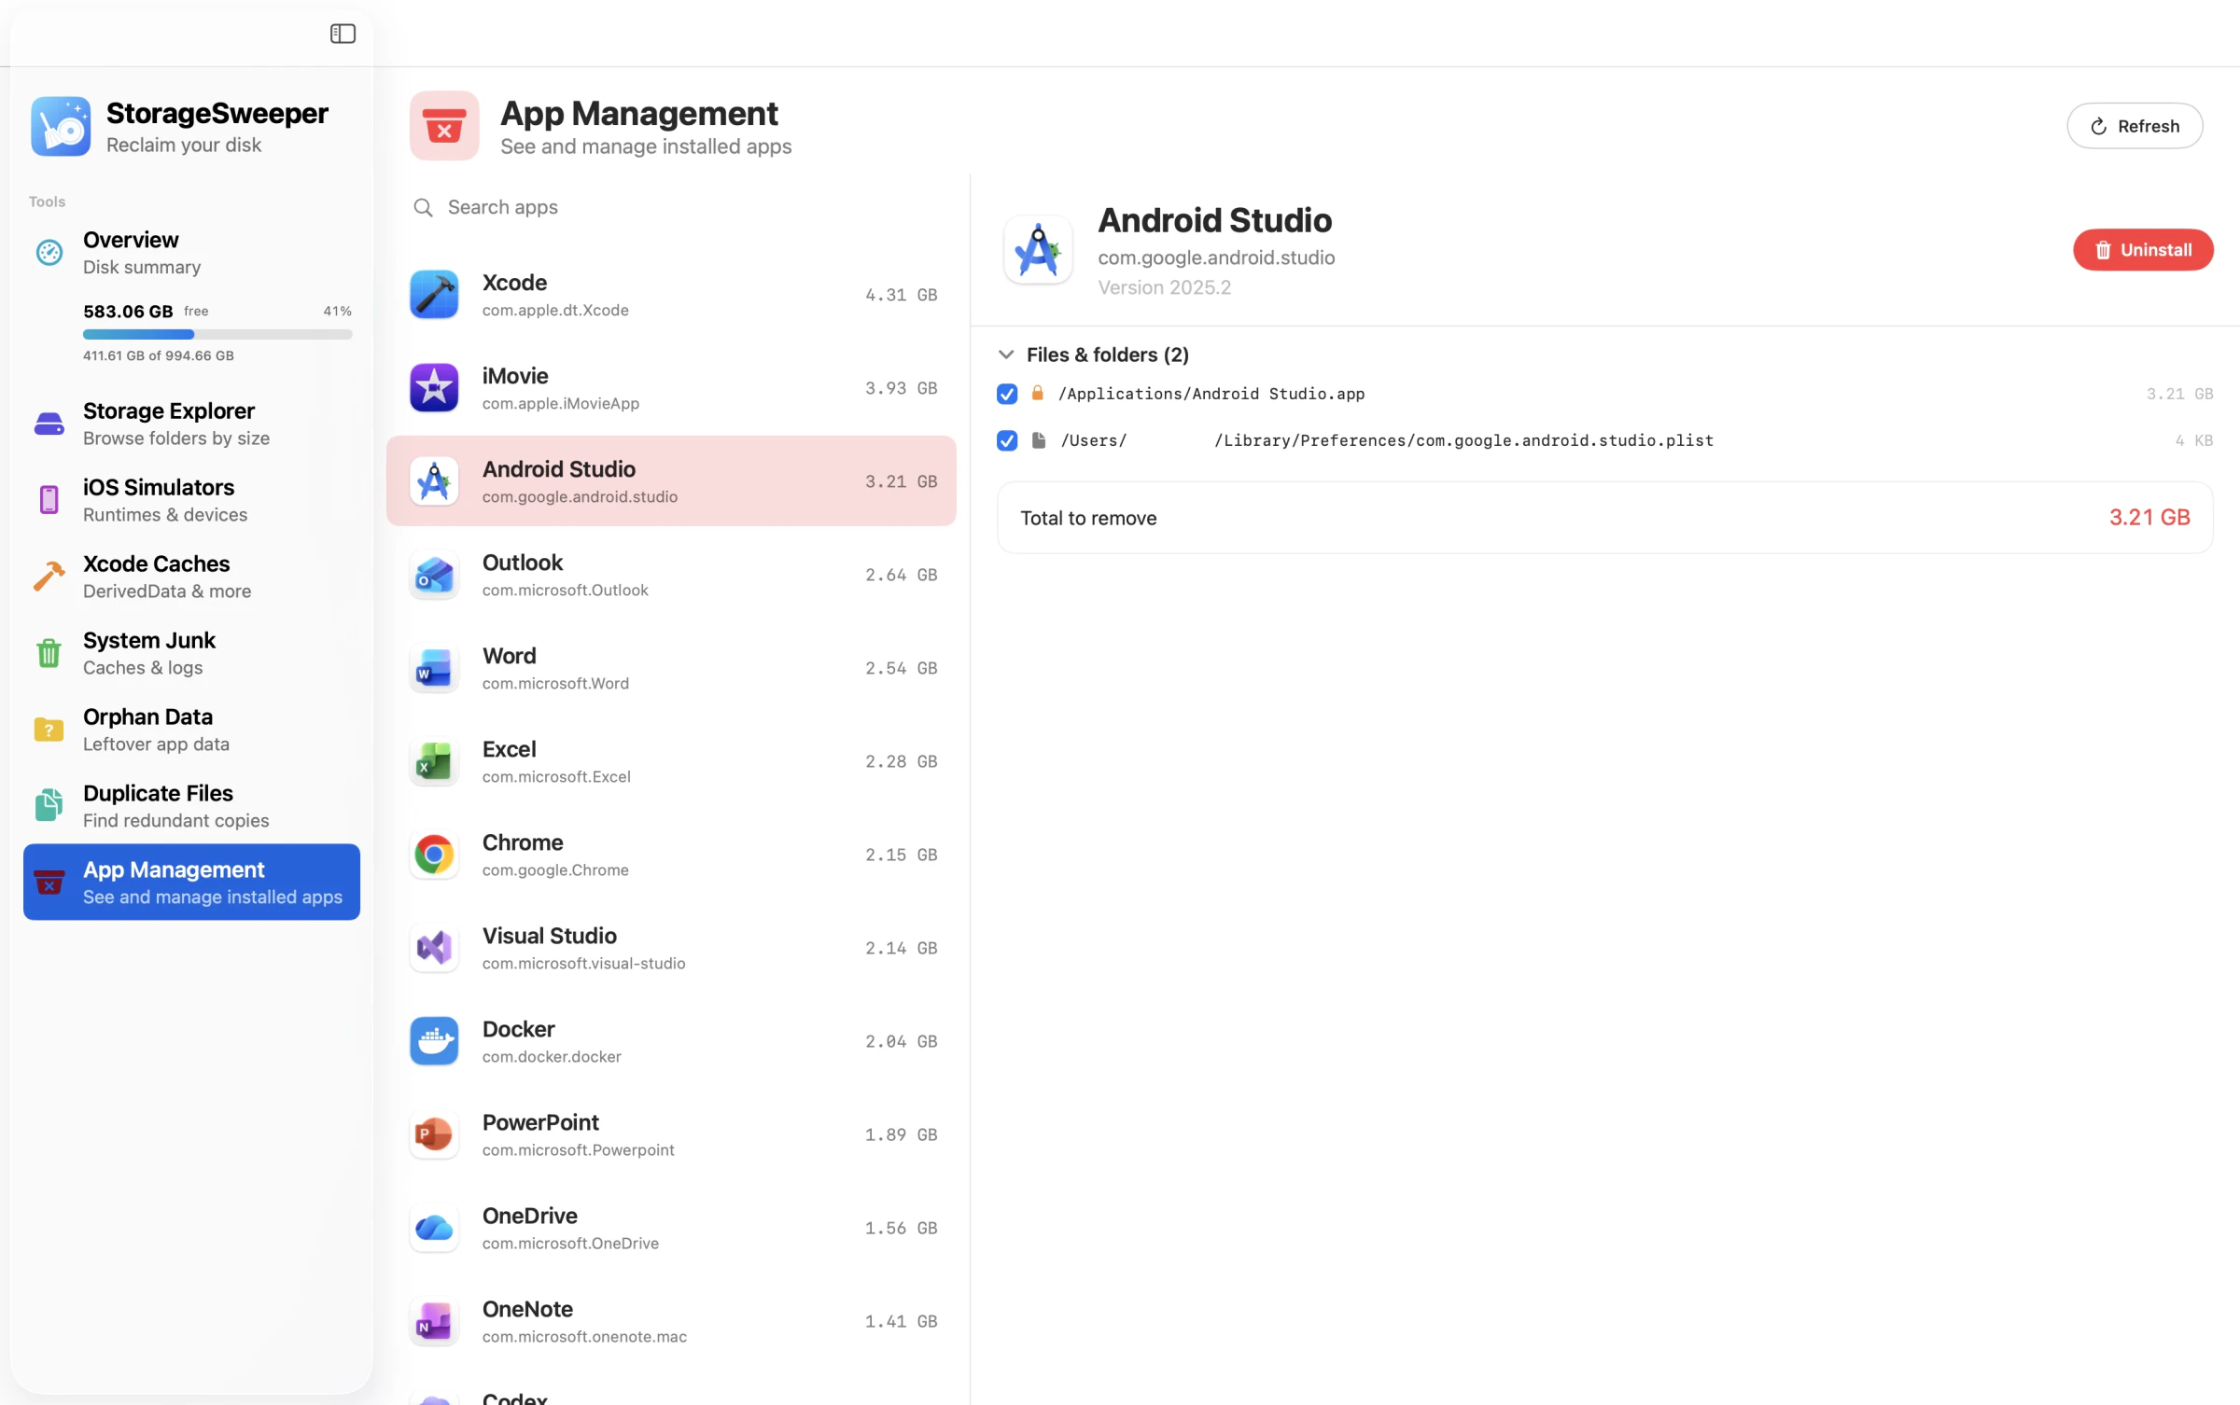
Task: Click the Chrome app icon
Action: tap(434, 855)
